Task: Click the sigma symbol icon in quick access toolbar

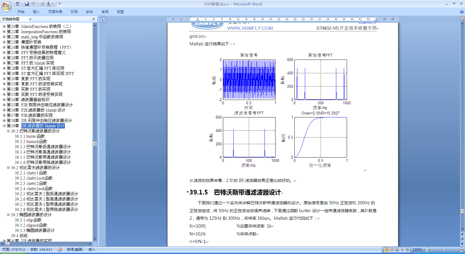Action: click(49, 4)
